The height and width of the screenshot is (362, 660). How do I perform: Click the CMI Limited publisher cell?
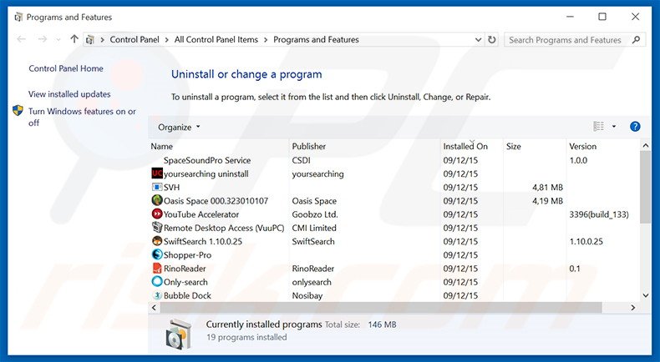(314, 228)
